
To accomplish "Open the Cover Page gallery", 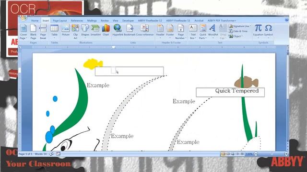I will (24, 32).
